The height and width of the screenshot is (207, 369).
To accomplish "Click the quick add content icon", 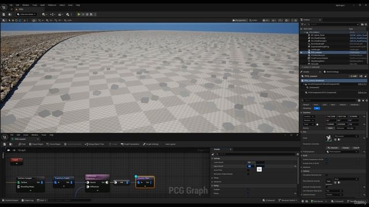I will click(44, 14).
